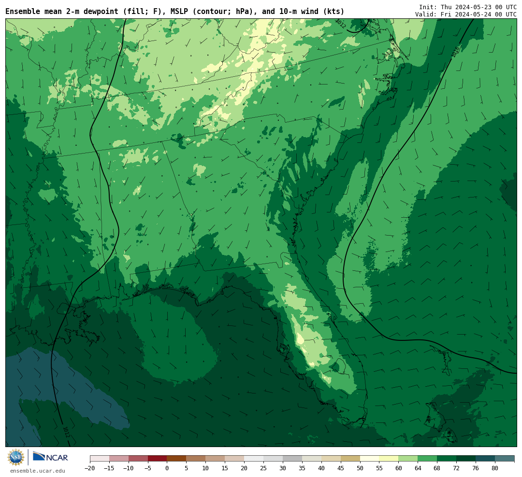Screen dimensions: 522x477
Task: Pick the light green swatch between 60 and 64
Action: (408, 459)
